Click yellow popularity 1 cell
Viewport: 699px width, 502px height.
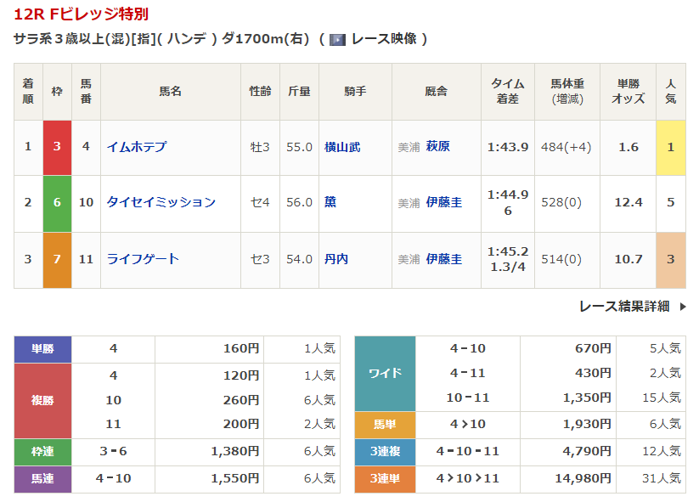670,148
